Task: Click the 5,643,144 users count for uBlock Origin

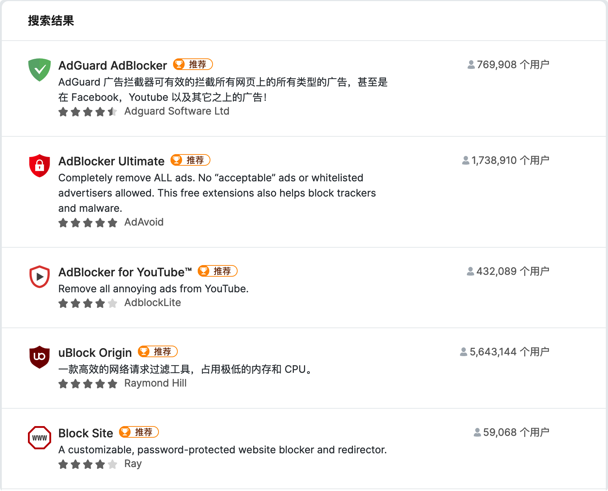Action: 504,352
